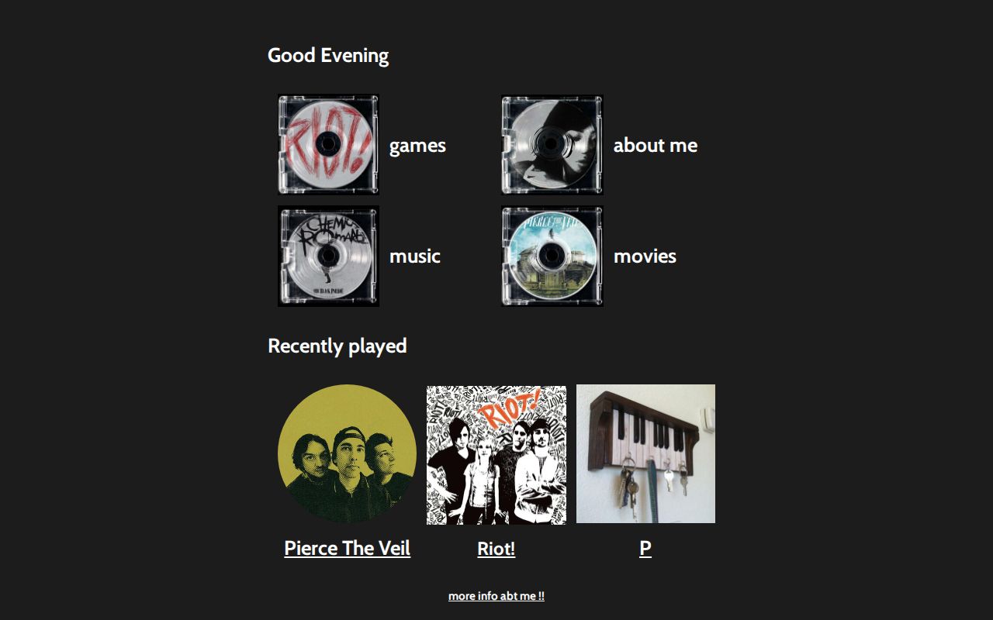This screenshot has width=993, height=620.
Task: Click the Pierce The Veil house minidisc
Action: pos(552,256)
